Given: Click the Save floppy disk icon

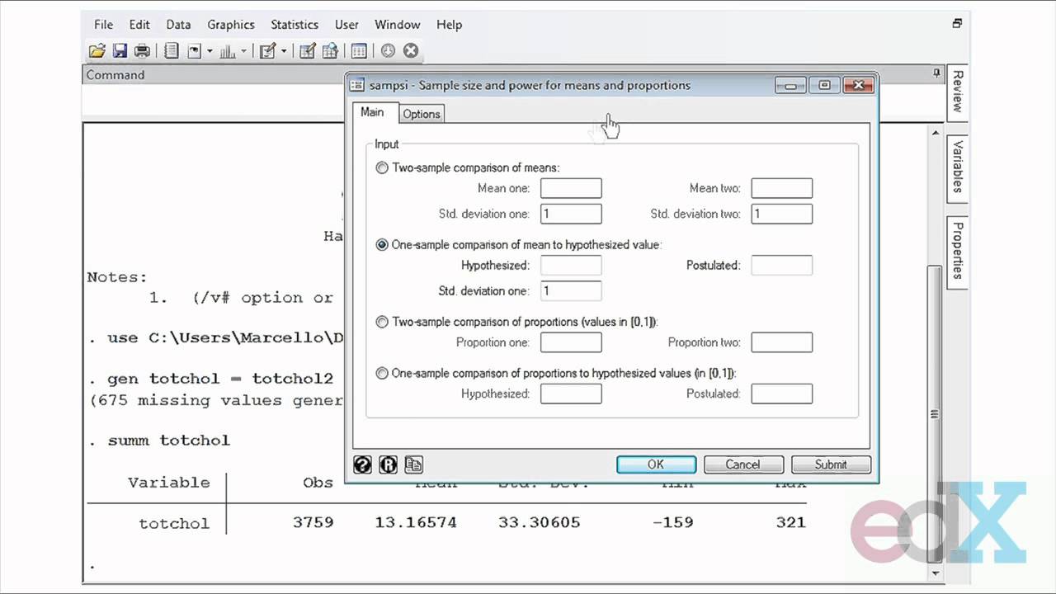Looking at the screenshot, I should coord(120,51).
